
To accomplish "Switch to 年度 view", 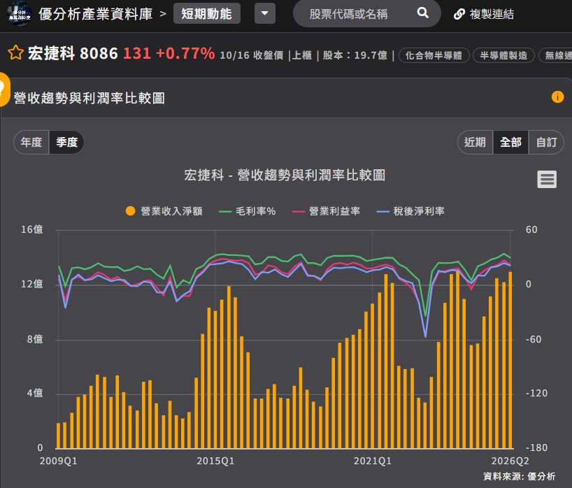I will pos(31,142).
